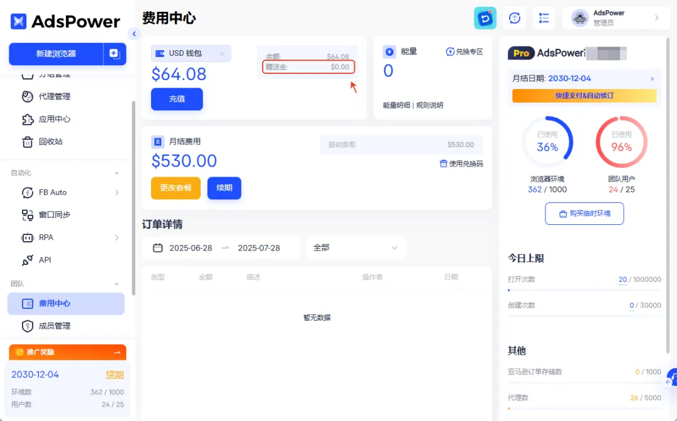Open 规则说明 link

coord(429,105)
